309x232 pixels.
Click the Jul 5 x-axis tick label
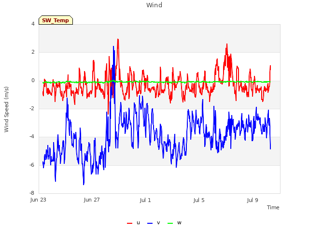click(x=199, y=200)
